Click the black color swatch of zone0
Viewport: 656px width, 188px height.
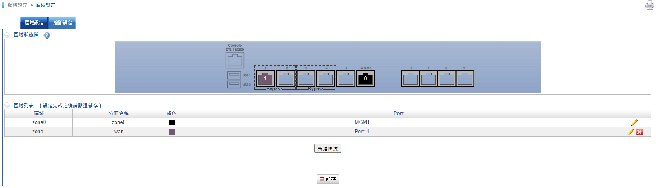click(x=171, y=123)
